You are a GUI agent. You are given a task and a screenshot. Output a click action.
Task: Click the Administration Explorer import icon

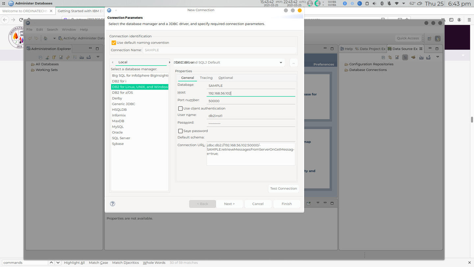[82, 57]
